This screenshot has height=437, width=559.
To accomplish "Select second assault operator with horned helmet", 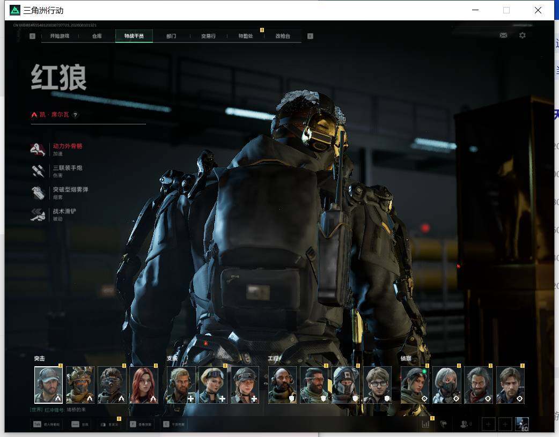I will coord(80,385).
